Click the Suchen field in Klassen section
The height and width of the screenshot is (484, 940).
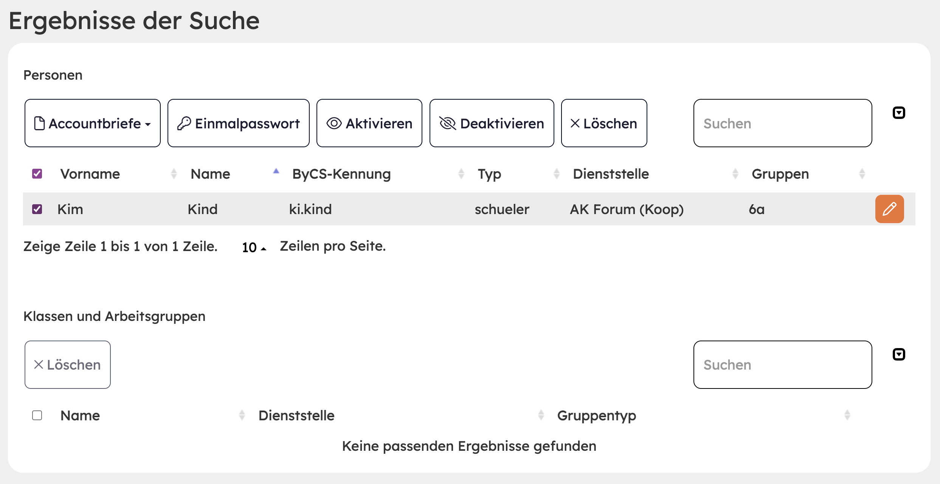(783, 365)
